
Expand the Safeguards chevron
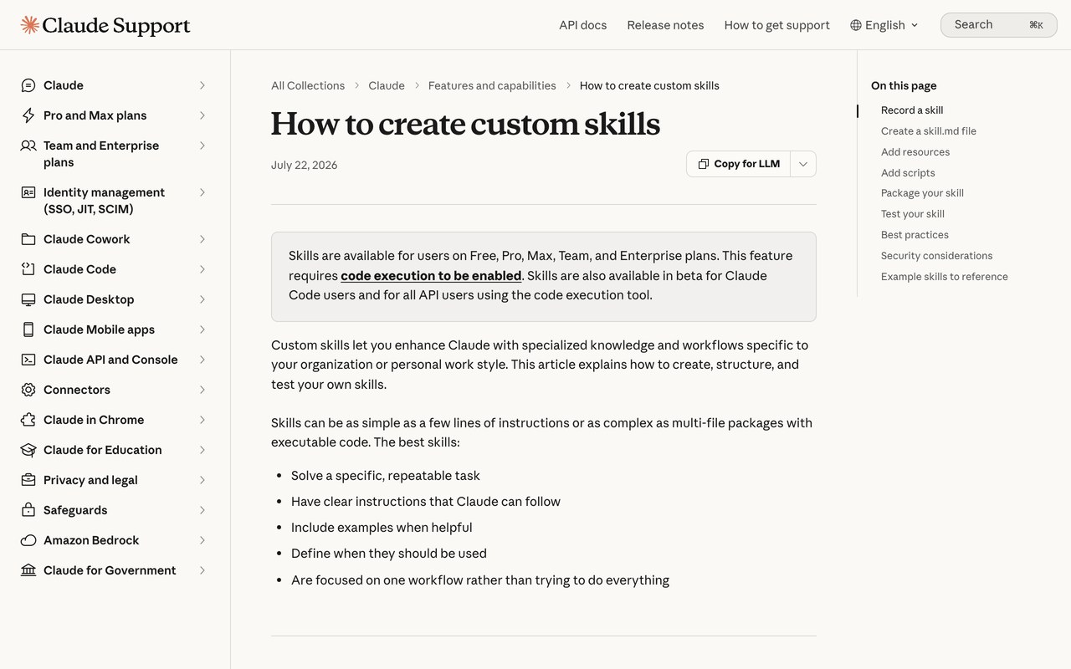(x=202, y=510)
